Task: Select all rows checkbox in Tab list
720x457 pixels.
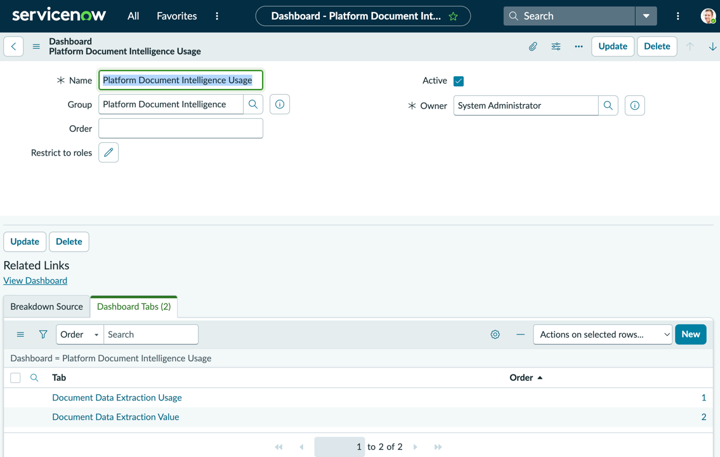Action: (x=15, y=378)
